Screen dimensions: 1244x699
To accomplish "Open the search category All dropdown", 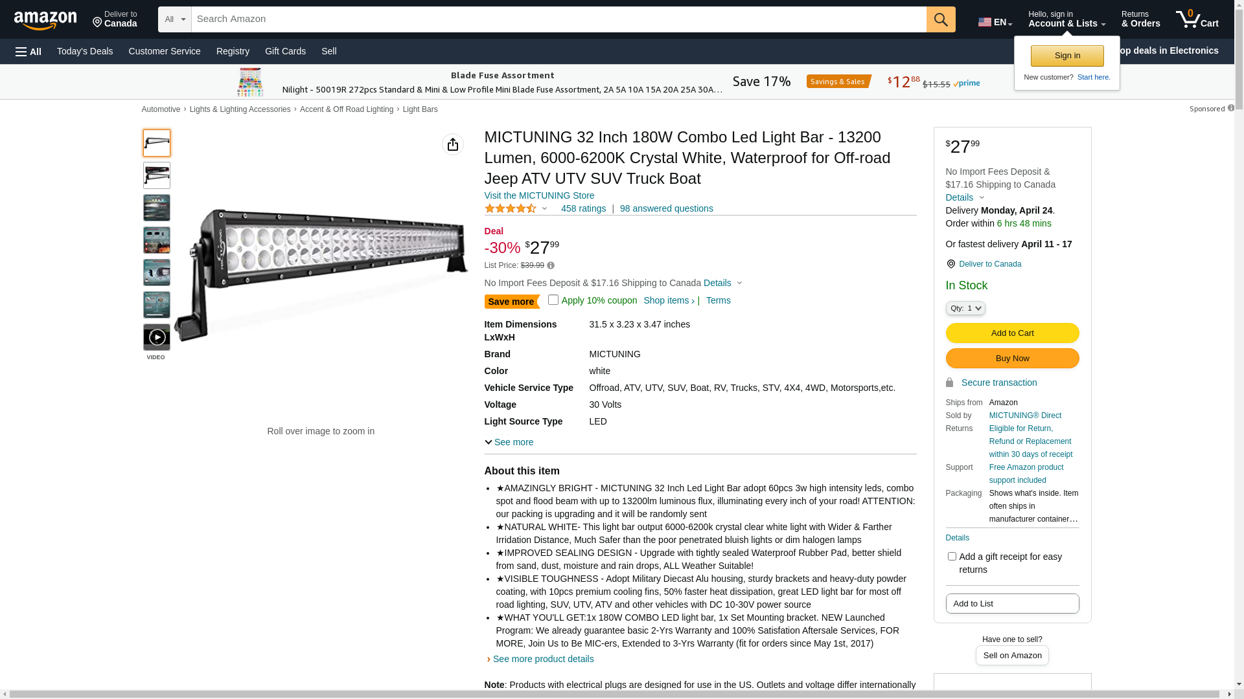I will pos(175,19).
